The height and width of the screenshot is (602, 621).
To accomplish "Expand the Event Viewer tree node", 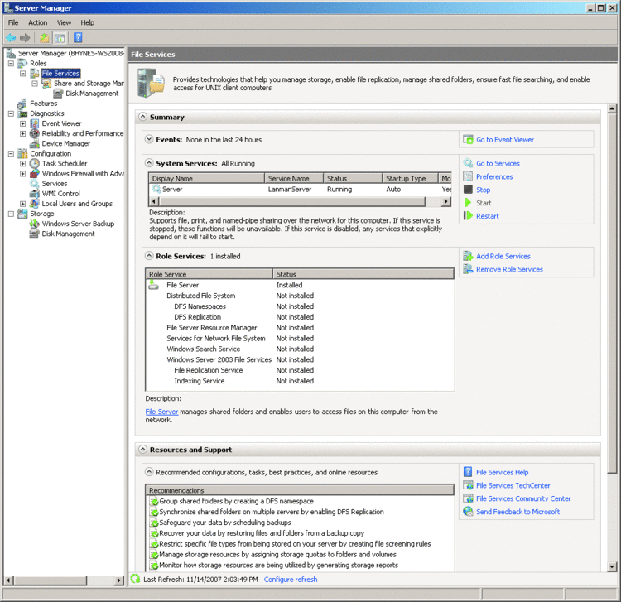I will pyautogui.click(x=23, y=123).
